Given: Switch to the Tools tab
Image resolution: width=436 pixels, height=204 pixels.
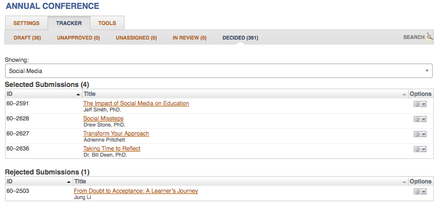Looking at the screenshot, I should point(107,23).
